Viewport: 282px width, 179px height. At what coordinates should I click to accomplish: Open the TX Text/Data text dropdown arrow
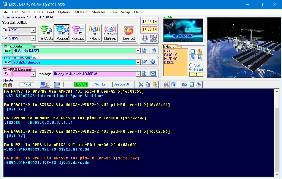pyautogui.click(x=138, y=51)
